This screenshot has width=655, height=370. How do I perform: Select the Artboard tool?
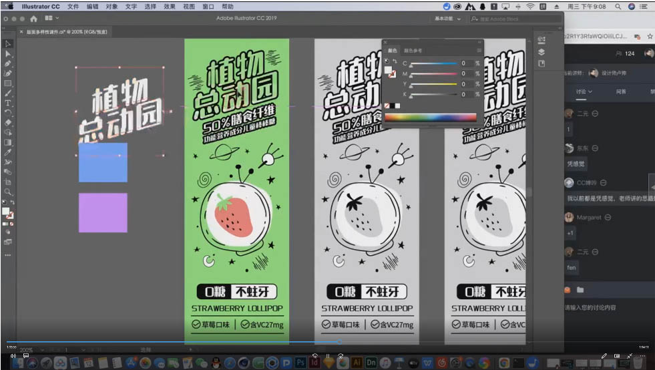[7, 182]
